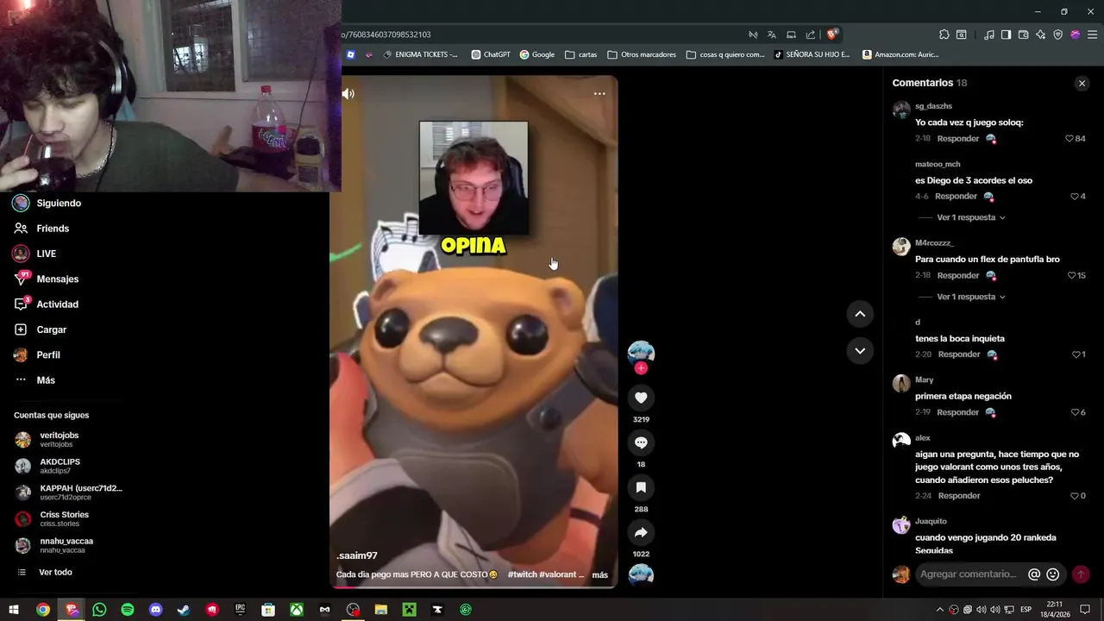Viewport: 1104px width, 621px height.
Task: Go to the previous video
Action: point(860,314)
